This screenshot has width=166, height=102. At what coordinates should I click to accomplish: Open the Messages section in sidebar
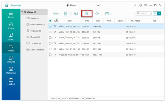pos(11,71)
